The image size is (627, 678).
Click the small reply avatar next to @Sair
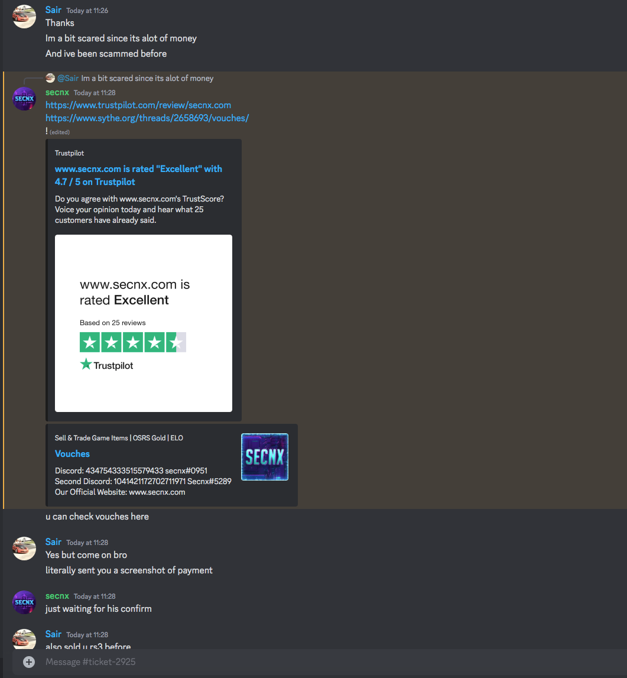[x=50, y=78]
